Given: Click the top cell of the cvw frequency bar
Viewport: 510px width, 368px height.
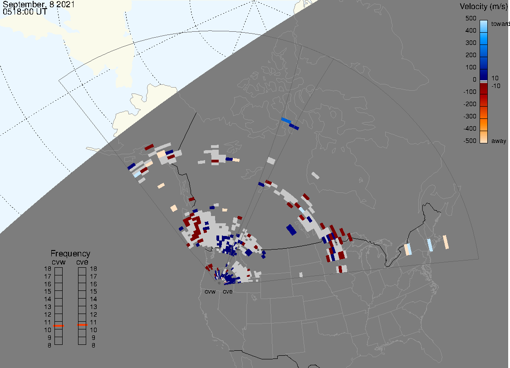Looking at the screenshot, I should point(59,271).
